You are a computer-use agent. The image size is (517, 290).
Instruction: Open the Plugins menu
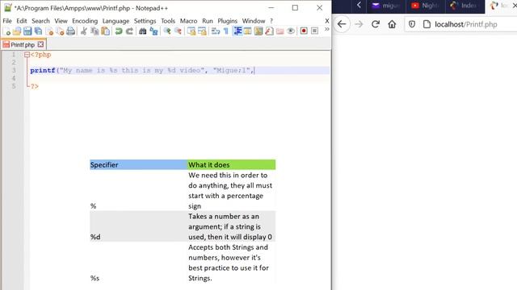(227, 21)
